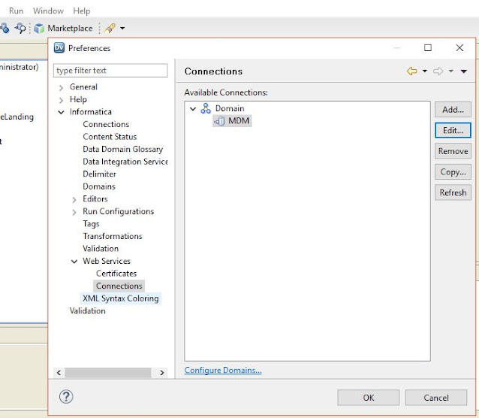Image resolution: width=479 pixels, height=418 pixels.
Task: Click the grey Forward navigation arrow
Action: point(438,71)
